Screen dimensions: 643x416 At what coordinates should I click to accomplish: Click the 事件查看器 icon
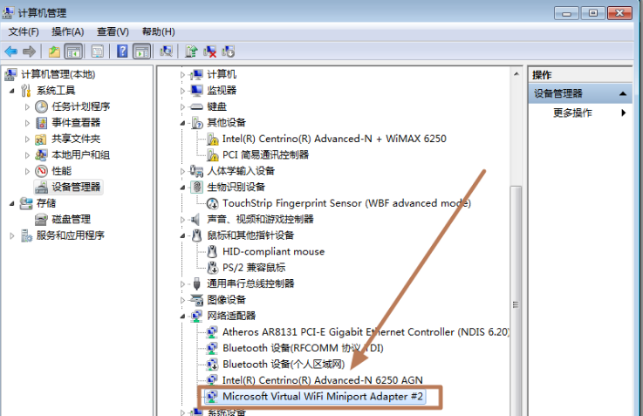[41, 123]
